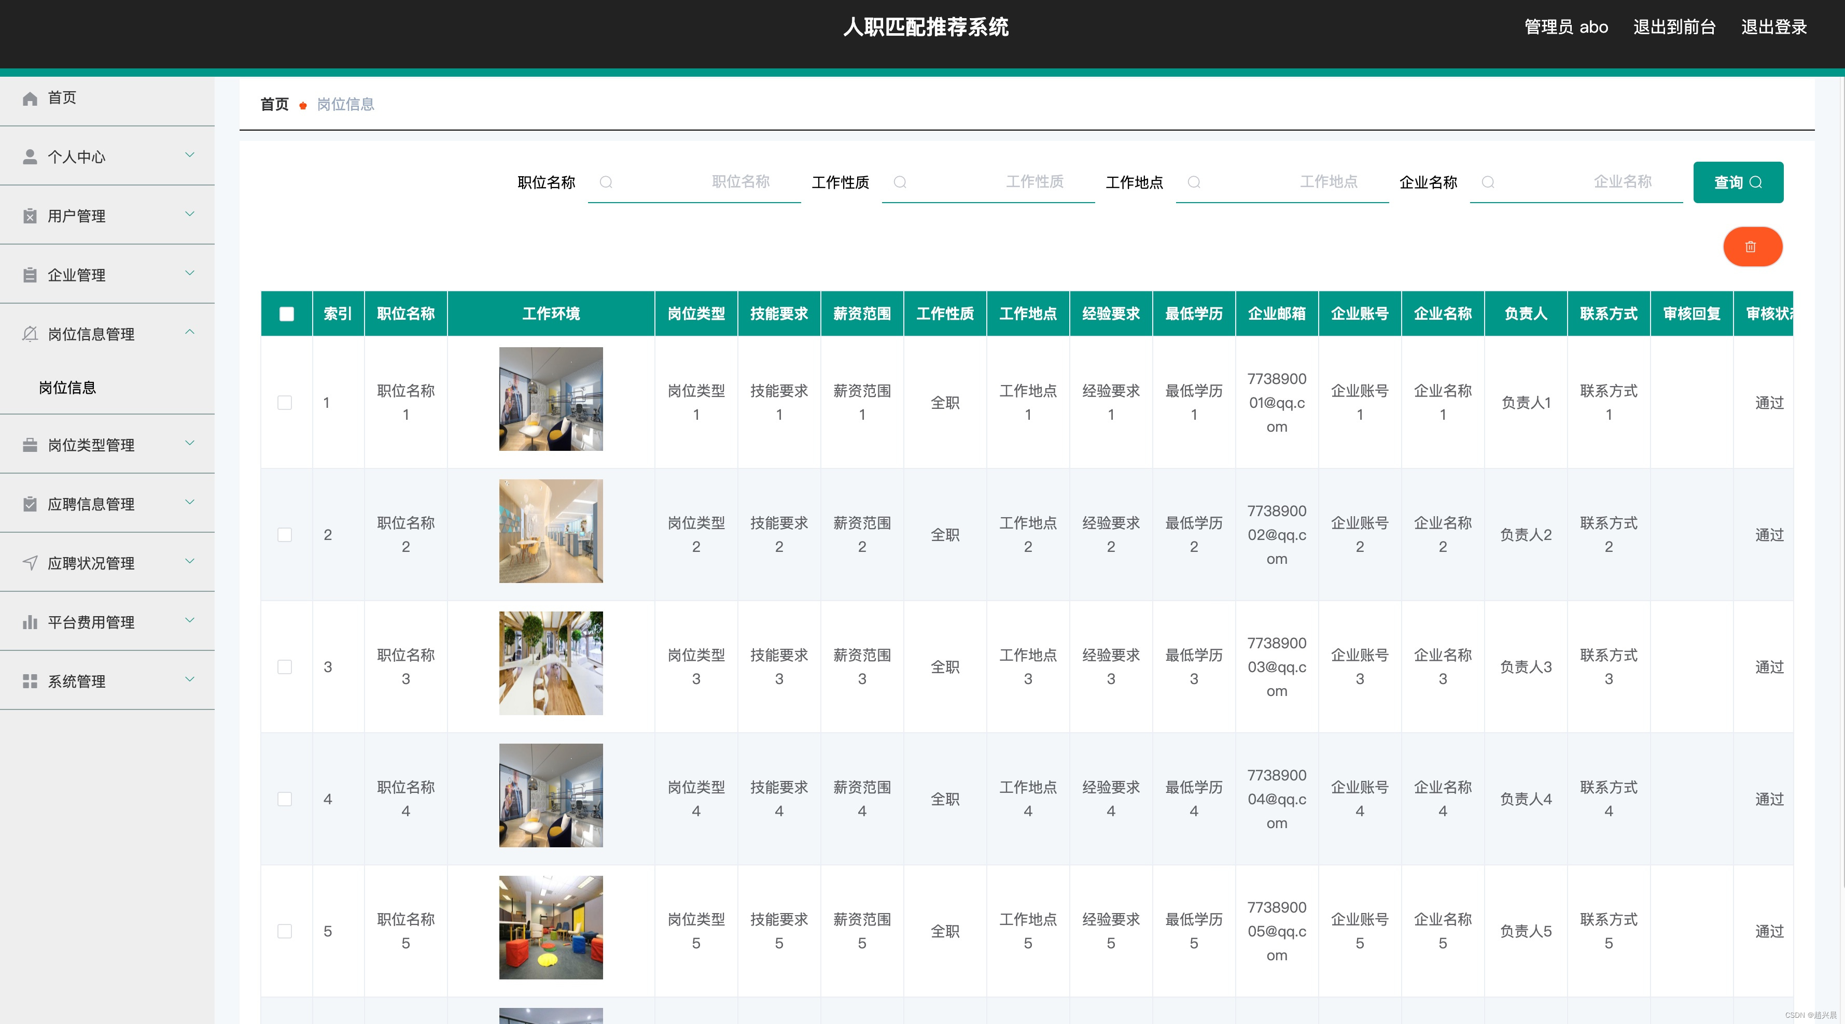Click the 薪资范围 column header

tap(862, 314)
